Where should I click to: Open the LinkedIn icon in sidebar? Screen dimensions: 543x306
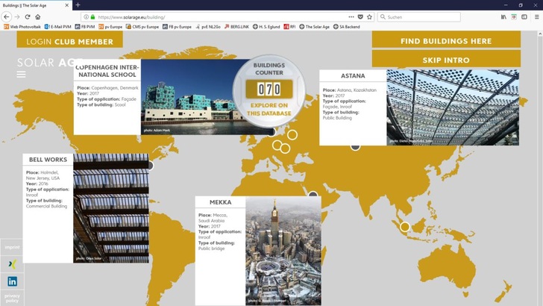[12, 281]
